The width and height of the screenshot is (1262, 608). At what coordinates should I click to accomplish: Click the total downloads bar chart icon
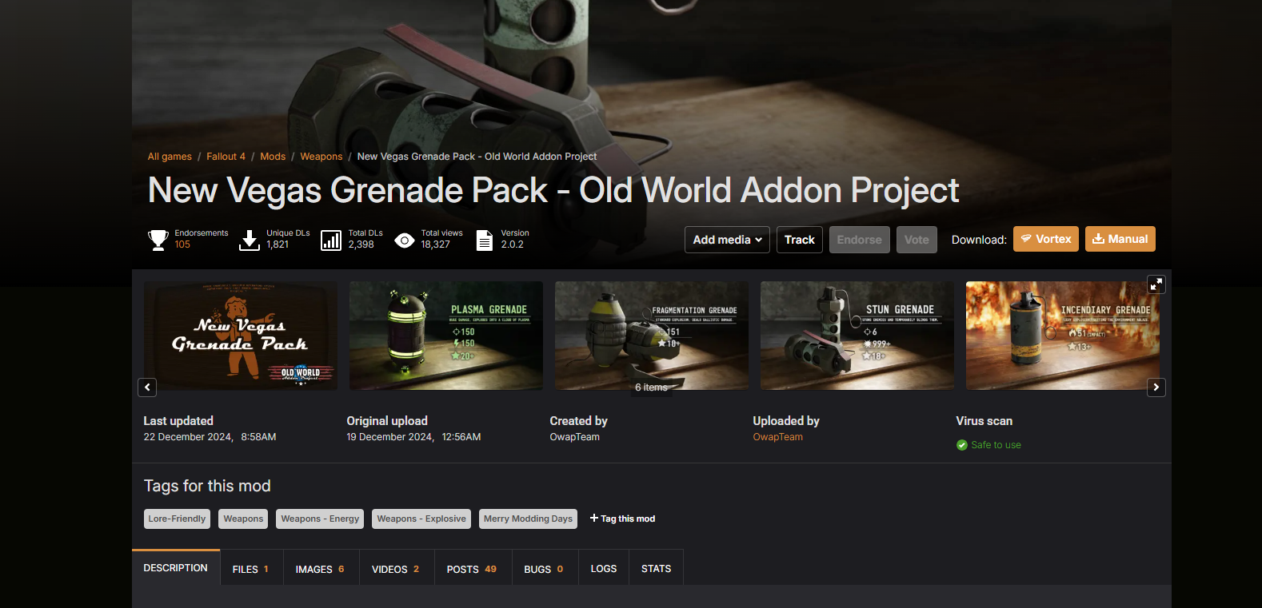(x=331, y=240)
